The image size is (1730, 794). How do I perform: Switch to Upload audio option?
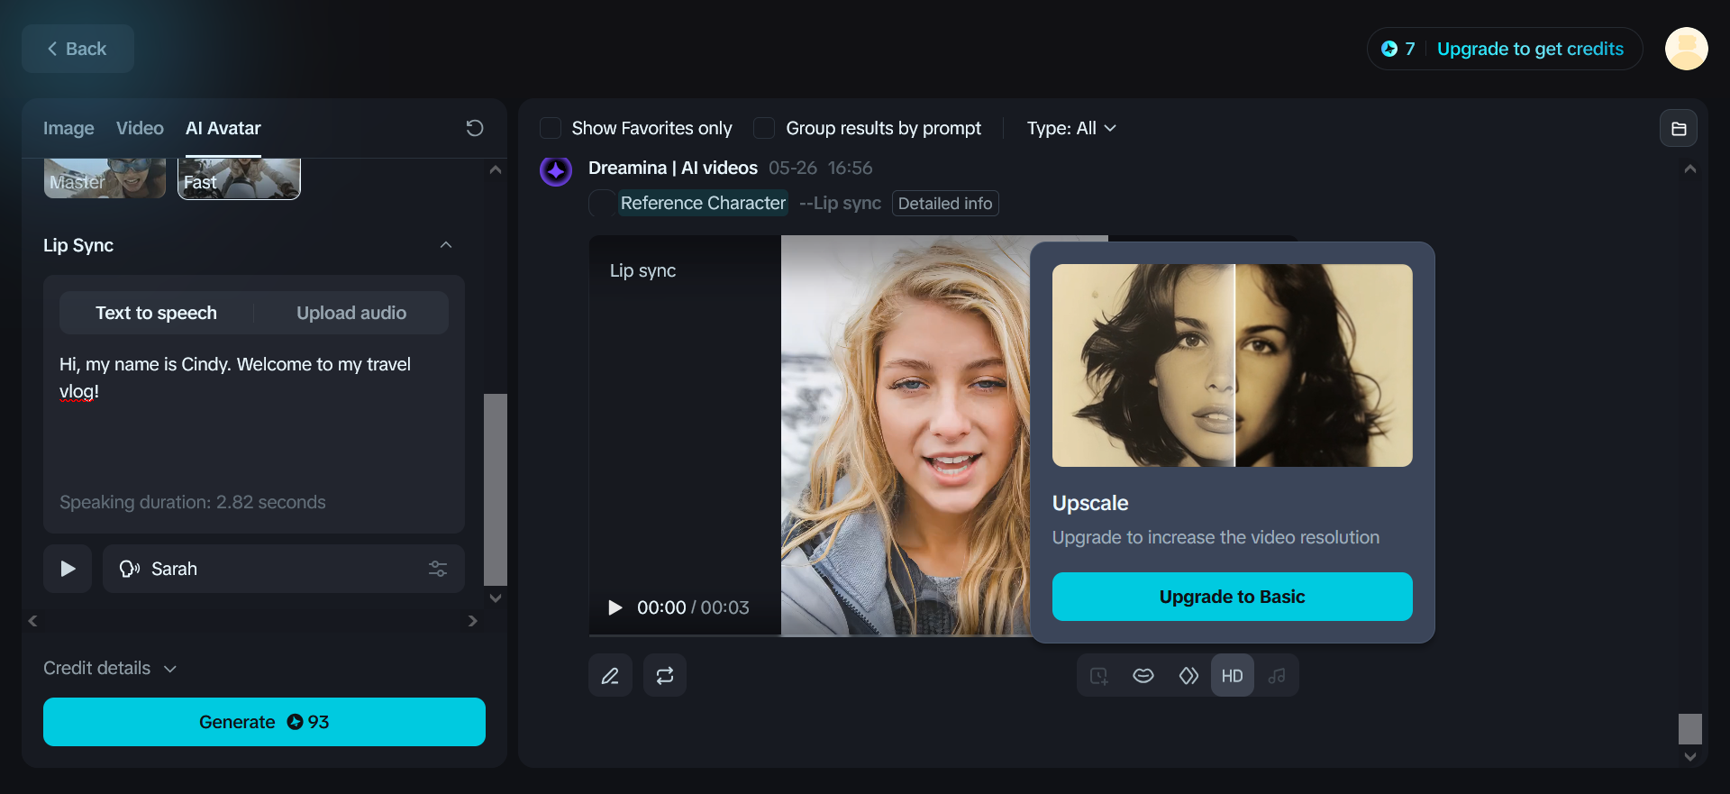tap(351, 313)
